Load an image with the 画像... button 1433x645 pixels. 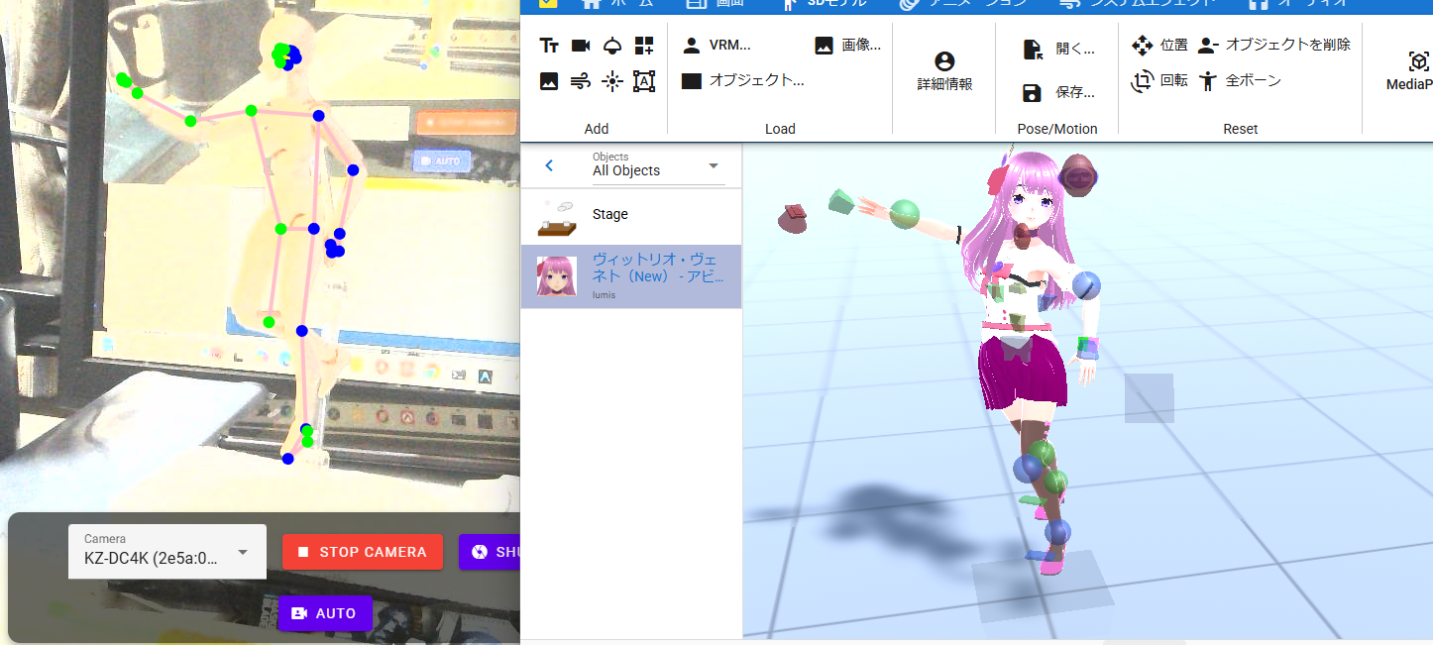click(847, 45)
